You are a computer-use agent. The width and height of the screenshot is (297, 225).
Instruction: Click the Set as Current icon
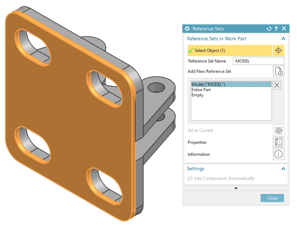point(279,130)
